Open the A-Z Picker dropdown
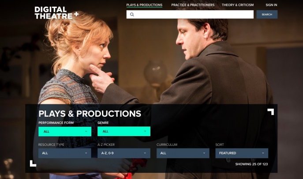The image size is (303, 179). pos(124,153)
